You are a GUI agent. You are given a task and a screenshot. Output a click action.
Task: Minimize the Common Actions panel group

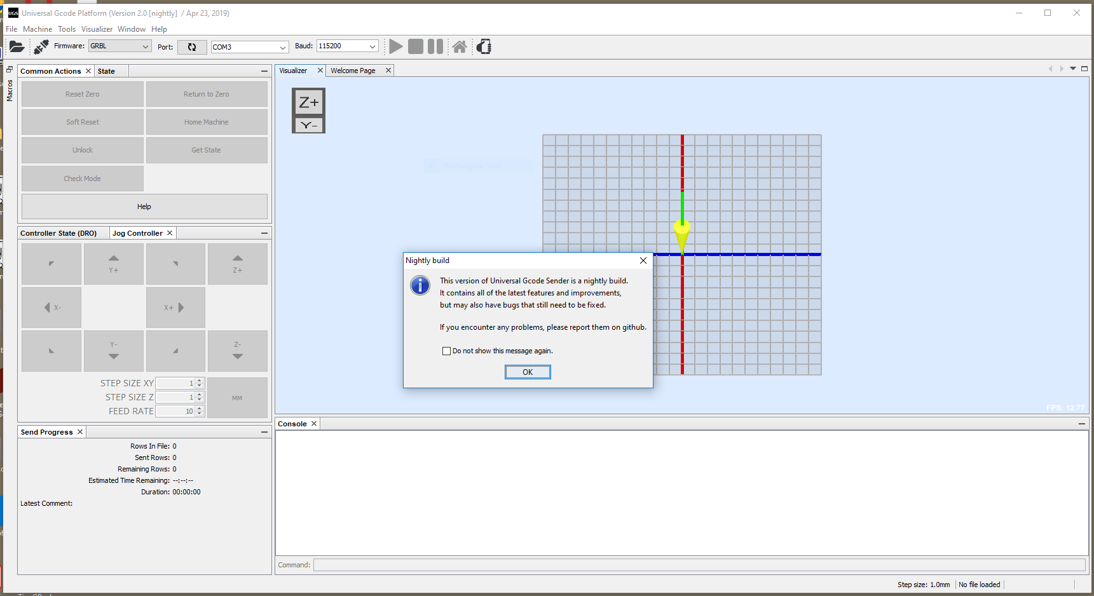tap(264, 71)
